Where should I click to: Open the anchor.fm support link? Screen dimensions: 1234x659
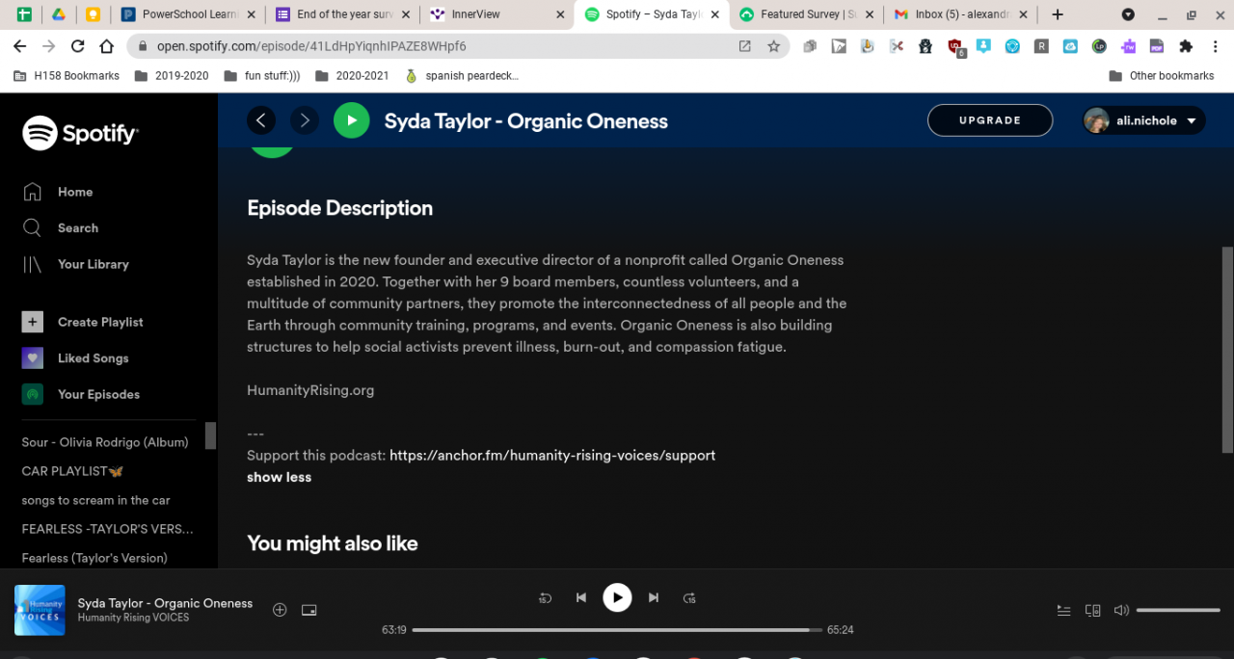point(552,455)
